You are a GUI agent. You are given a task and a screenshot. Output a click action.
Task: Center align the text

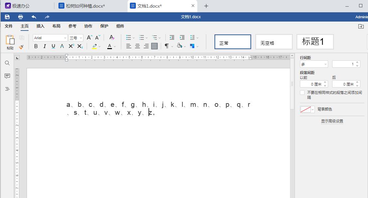point(138,46)
